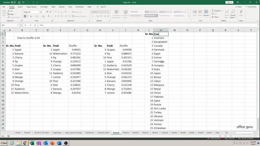Click the Insert Function fx icon
260x146 pixels.
(35, 25)
